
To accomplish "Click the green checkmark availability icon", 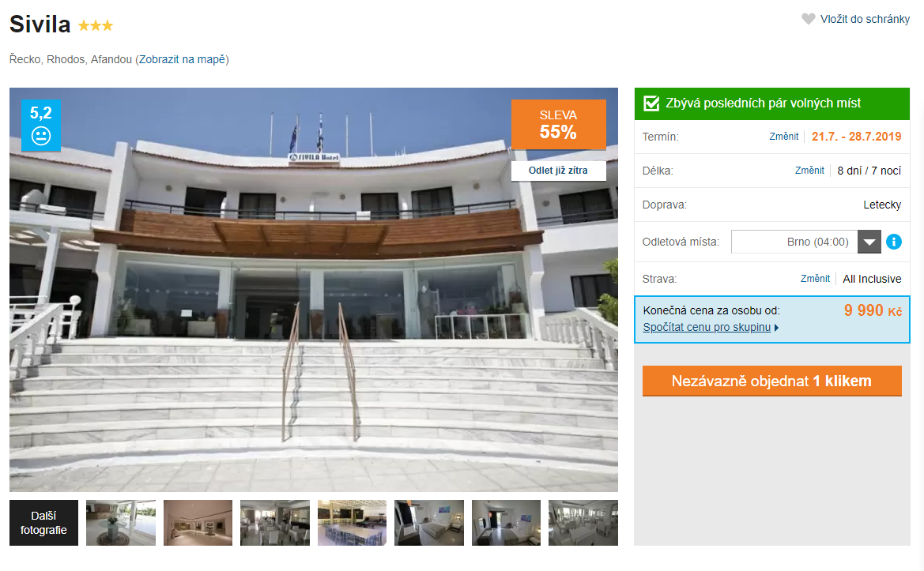I will tap(651, 103).
